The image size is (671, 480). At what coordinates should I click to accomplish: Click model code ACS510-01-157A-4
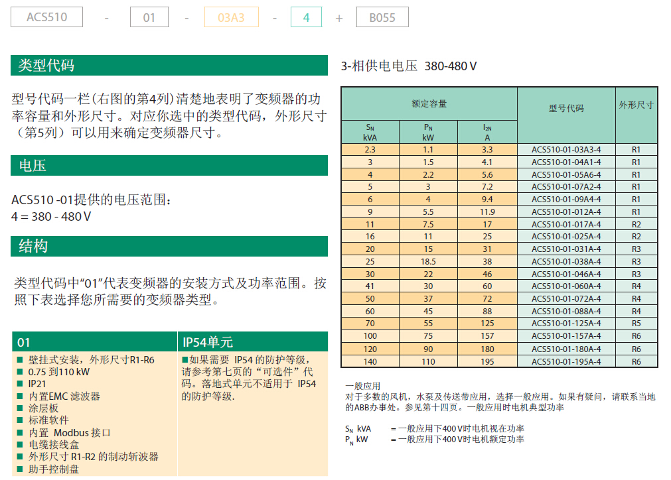[566, 336]
